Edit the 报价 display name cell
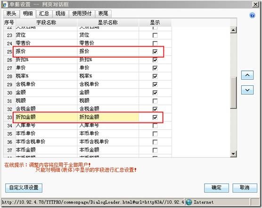The height and width of the screenshot is (208, 262). point(108,51)
